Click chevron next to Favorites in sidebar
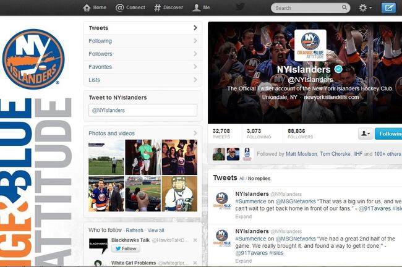This screenshot has height=267, width=402. coord(195,67)
